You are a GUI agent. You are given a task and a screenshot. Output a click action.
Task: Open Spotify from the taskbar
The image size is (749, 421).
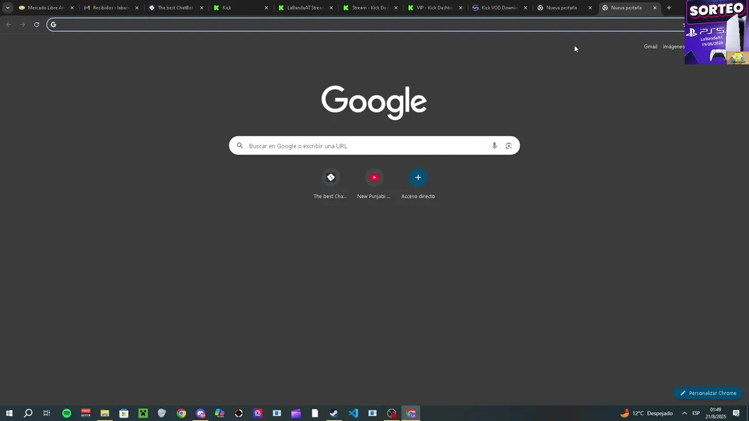(66, 413)
